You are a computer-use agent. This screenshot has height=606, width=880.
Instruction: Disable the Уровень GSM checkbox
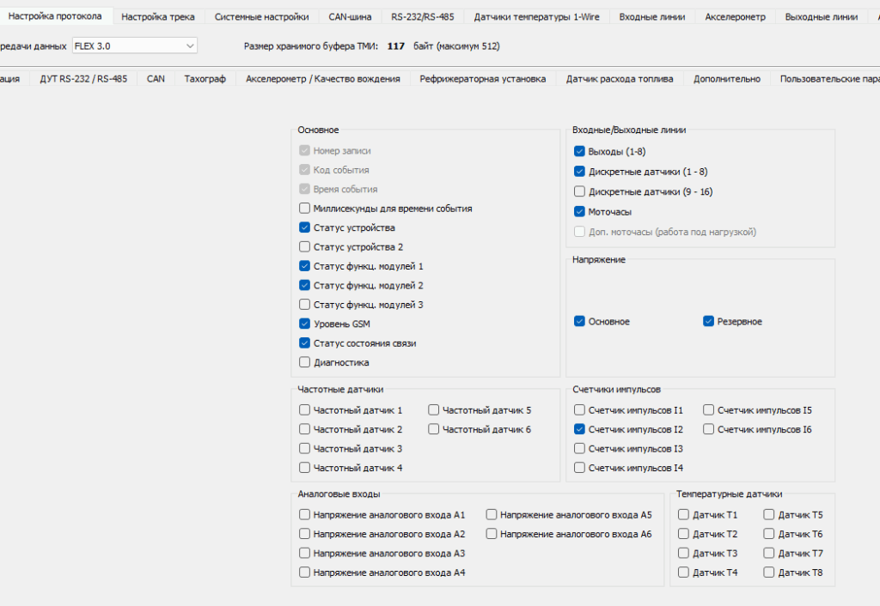305,324
